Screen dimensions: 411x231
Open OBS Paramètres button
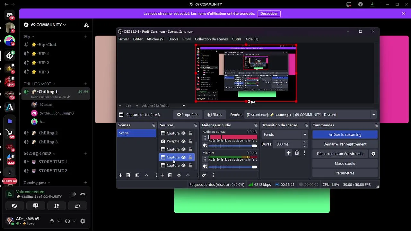pos(345,173)
